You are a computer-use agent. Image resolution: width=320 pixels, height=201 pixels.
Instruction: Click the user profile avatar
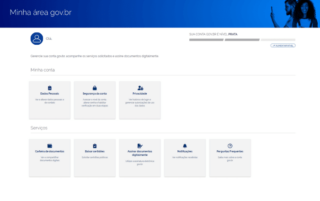tap(37, 39)
